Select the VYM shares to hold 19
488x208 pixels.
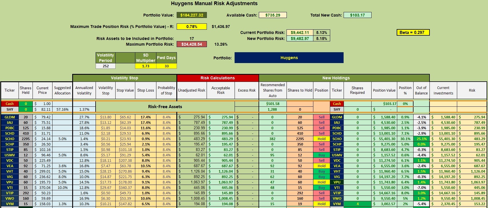pyautogui.click(x=300, y=204)
